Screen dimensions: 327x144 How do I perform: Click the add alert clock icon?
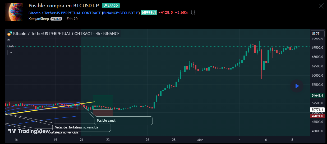point(193,12)
